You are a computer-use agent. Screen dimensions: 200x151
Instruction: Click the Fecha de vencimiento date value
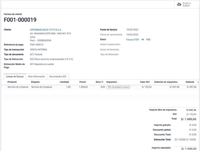pyautogui.click(x=132, y=35)
